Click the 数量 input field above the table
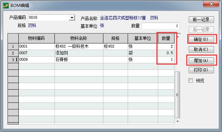The width and height of the screenshot is (222, 132). (x=161, y=26)
